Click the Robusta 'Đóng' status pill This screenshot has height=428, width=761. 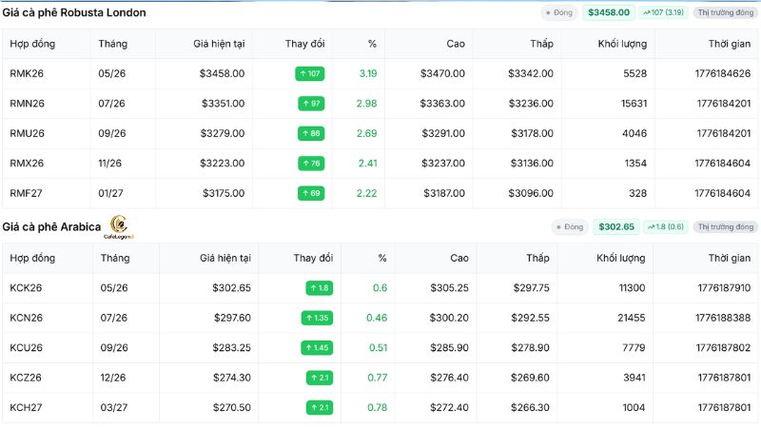(558, 12)
